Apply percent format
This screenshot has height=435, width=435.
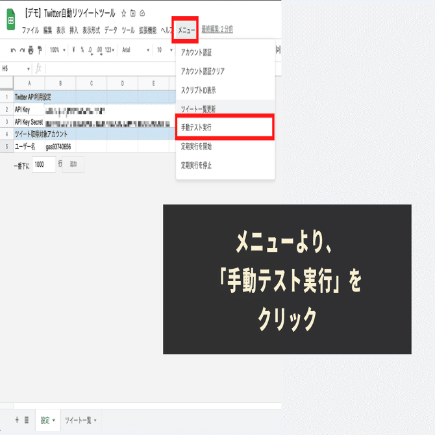pos(82,49)
